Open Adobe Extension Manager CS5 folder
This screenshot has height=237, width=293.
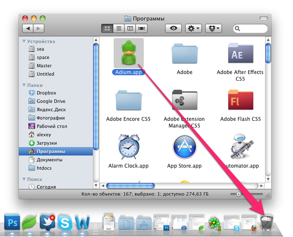[x=185, y=100]
